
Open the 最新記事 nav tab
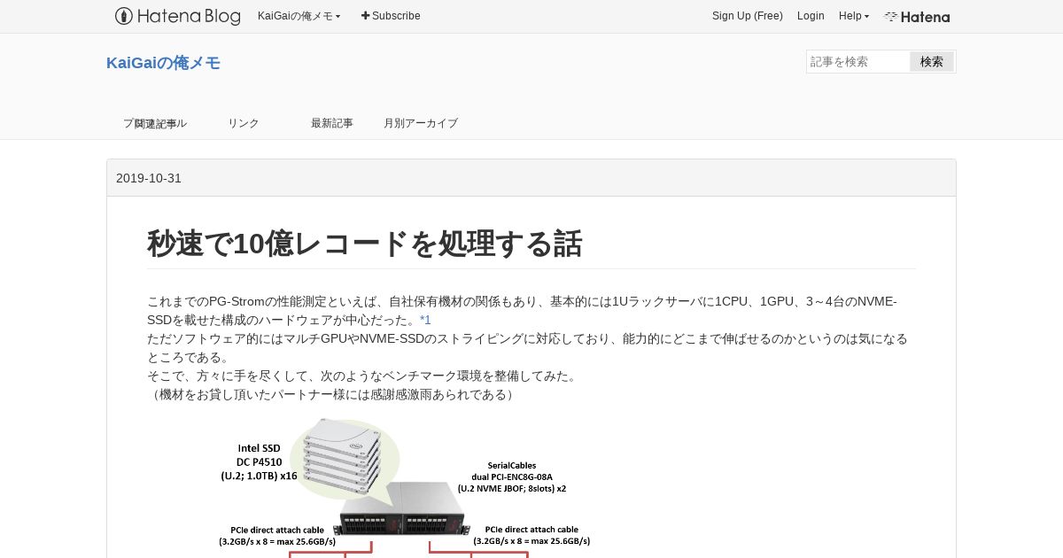[x=332, y=123]
